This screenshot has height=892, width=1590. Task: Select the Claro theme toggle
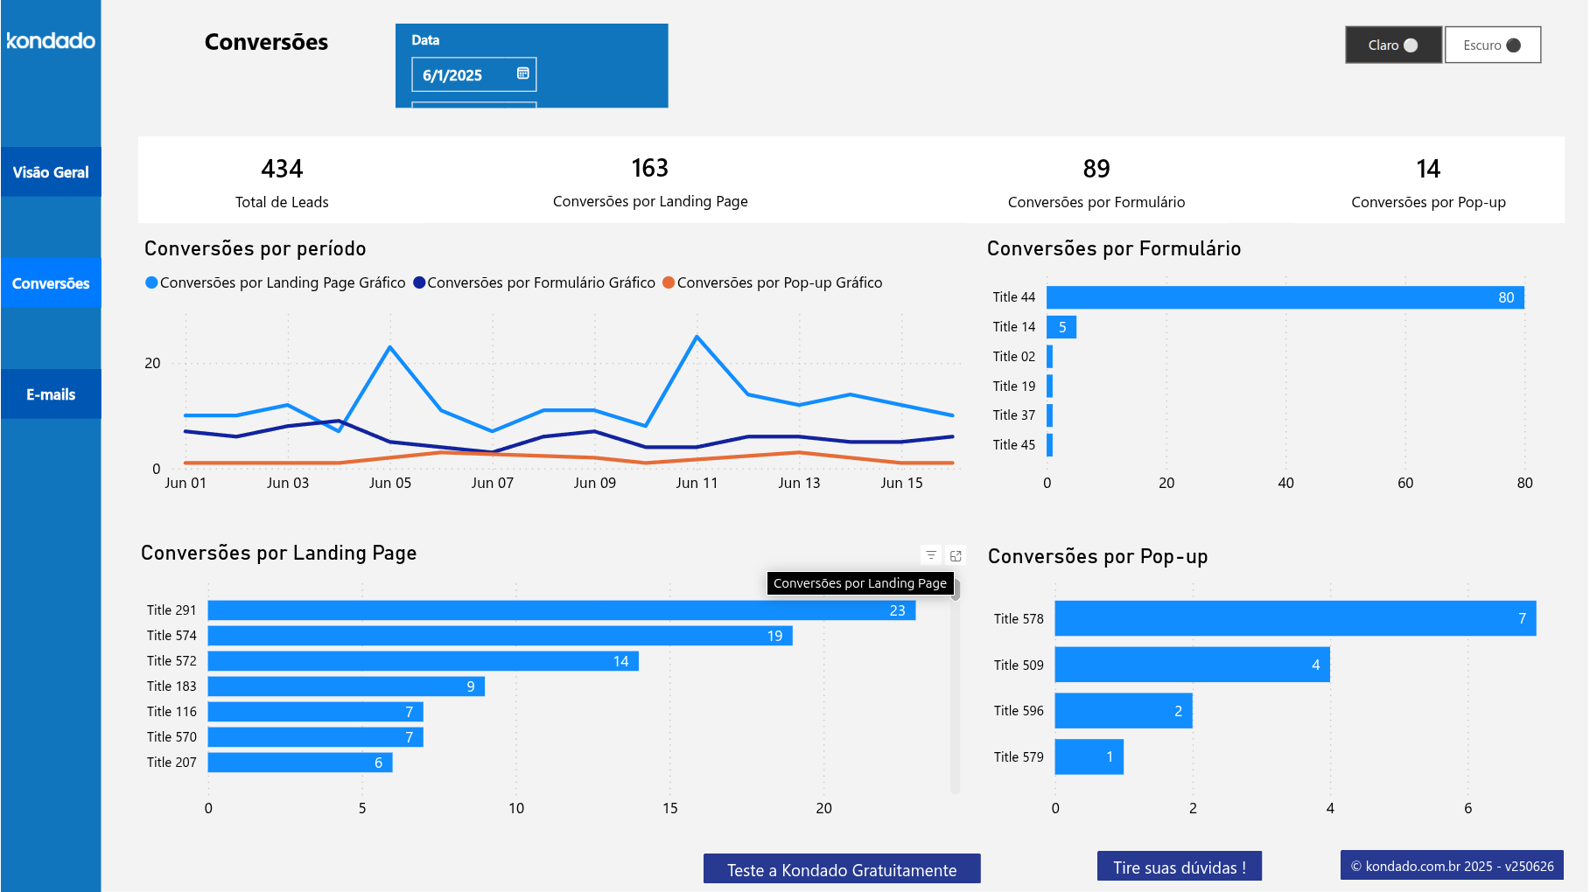(1393, 45)
